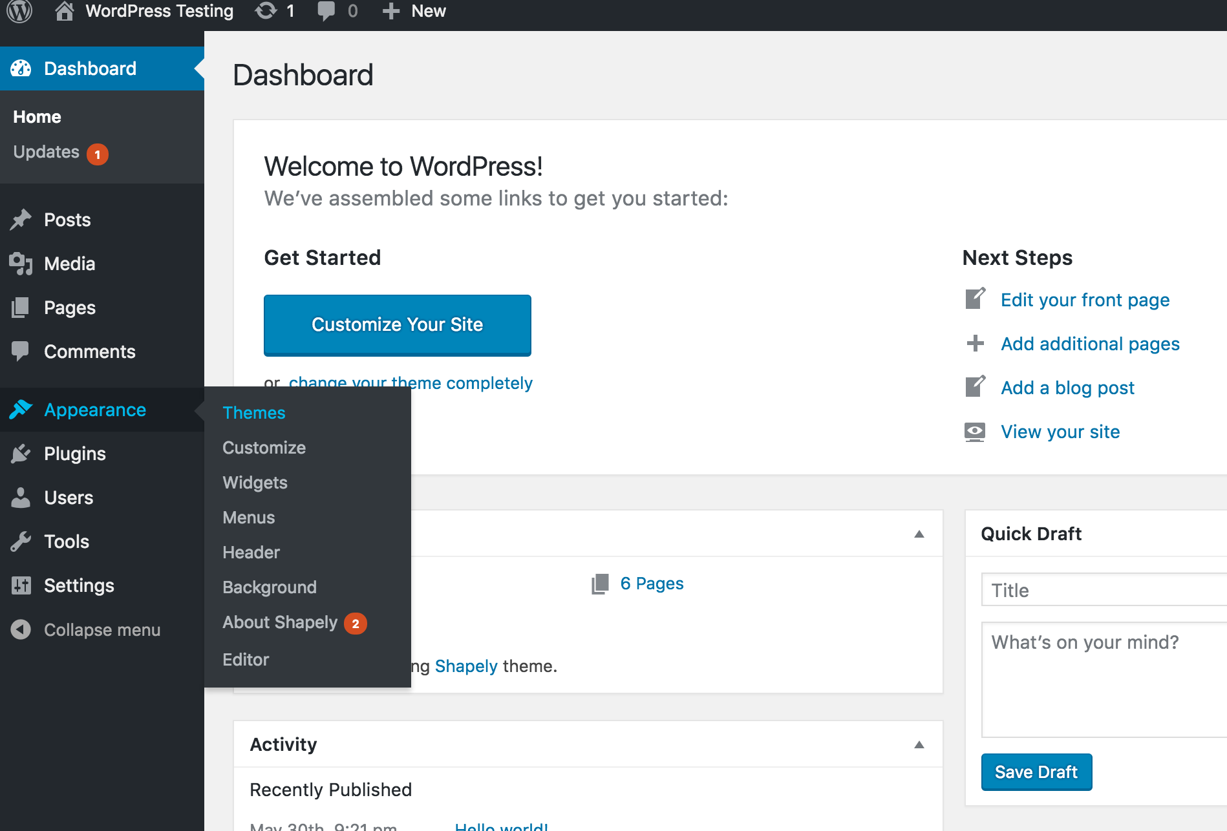The height and width of the screenshot is (831, 1227).
Task: Go to Home under Dashboard
Action: [37, 117]
